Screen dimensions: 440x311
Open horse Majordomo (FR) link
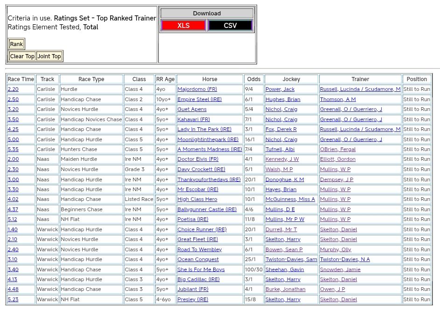pyautogui.click(x=197, y=89)
